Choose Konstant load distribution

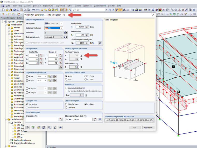[66, 107]
